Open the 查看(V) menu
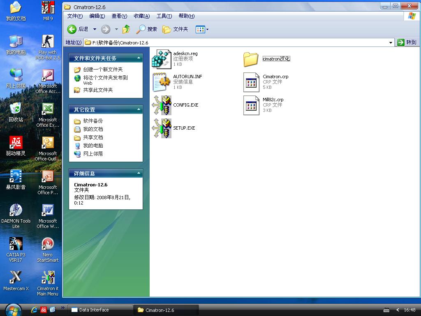The width and height of the screenshot is (421, 316). (x=119, y=16)
